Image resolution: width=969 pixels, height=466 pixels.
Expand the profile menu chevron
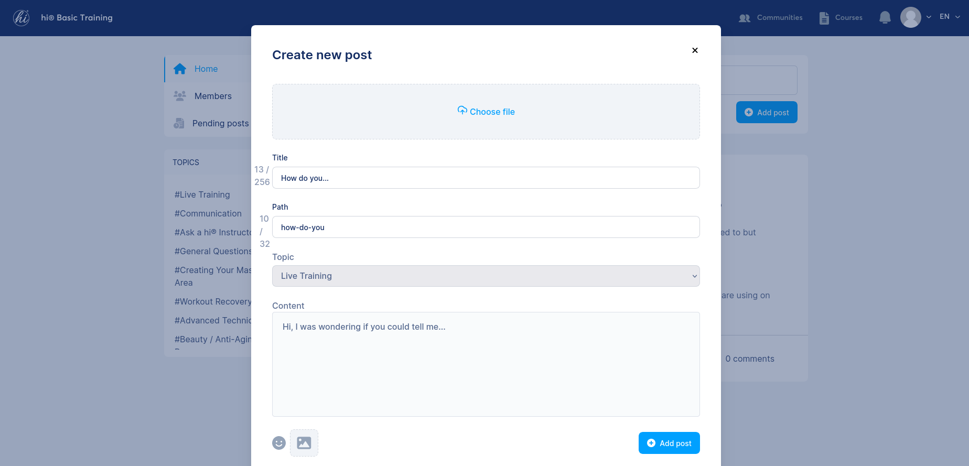pyautogui.click(x=929, y=17)
